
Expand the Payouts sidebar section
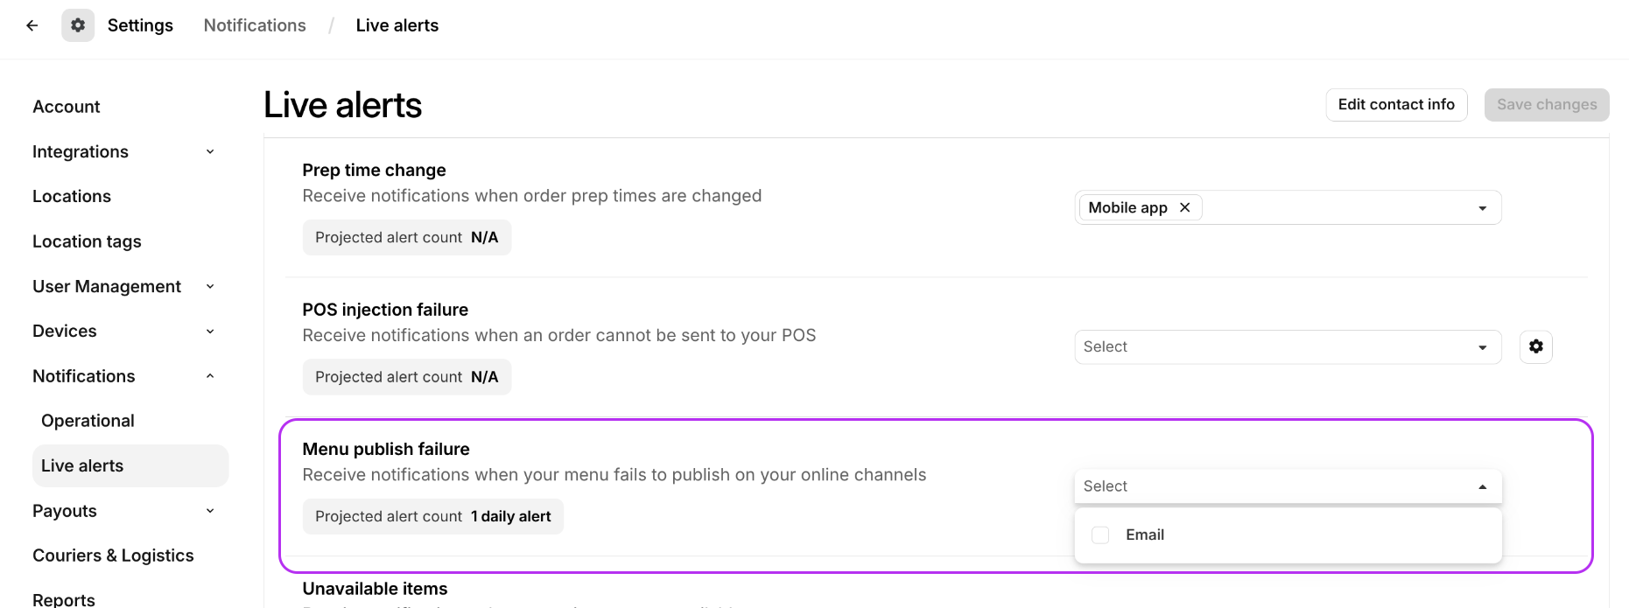click(210, 511)
